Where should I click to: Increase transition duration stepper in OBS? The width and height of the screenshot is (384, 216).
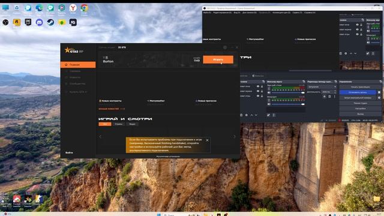[x=335, y=91]
